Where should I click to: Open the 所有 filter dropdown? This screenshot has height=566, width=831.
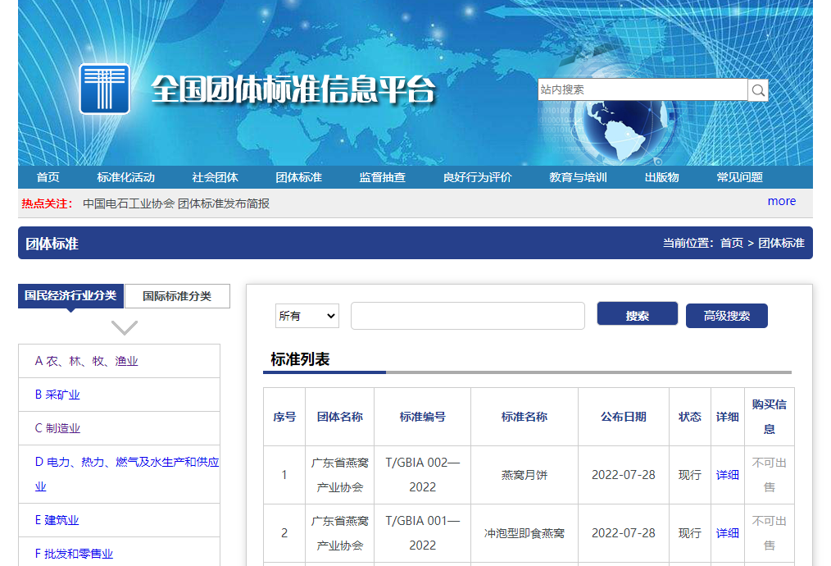(x=307, y=316)
